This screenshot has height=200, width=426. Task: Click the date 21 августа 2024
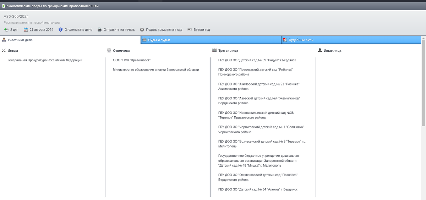tap(41, 30)
